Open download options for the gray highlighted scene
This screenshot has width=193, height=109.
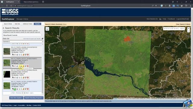21,66
